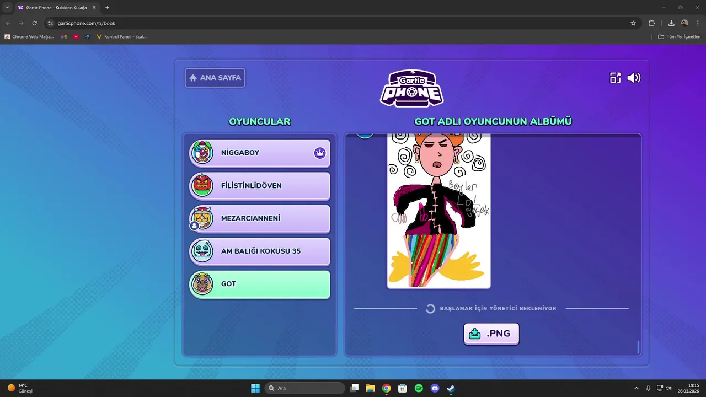Open the 14°C Güneşli weather widget
This screenshot has width=706, height=397.
[x=21, y=388]
